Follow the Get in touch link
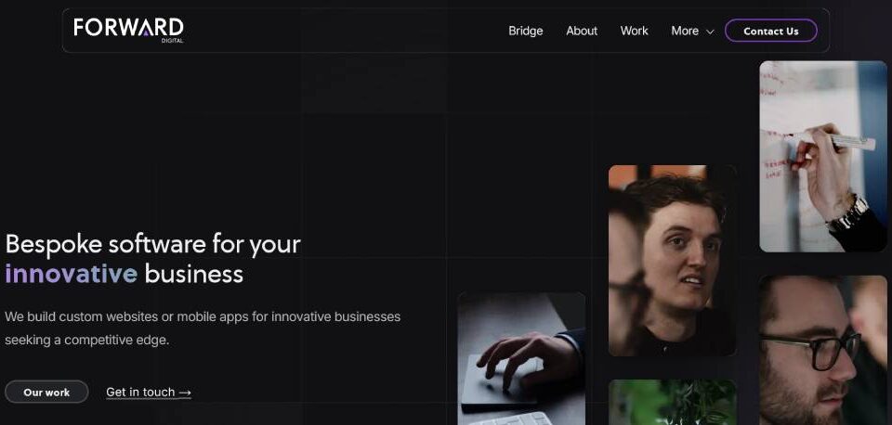The width and height of the screenshot is (892, 425). (149, 392)
